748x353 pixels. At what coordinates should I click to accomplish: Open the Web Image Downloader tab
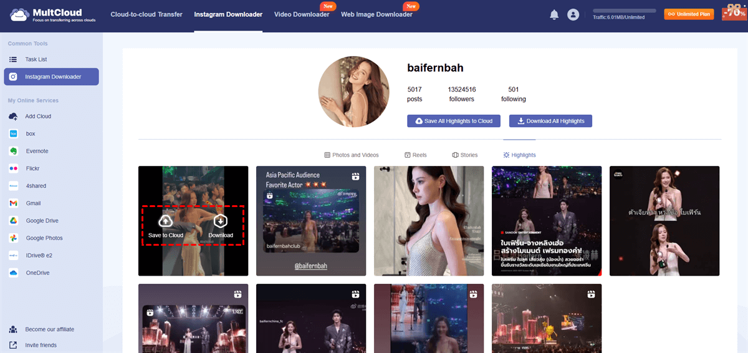[x=376, y=14]
